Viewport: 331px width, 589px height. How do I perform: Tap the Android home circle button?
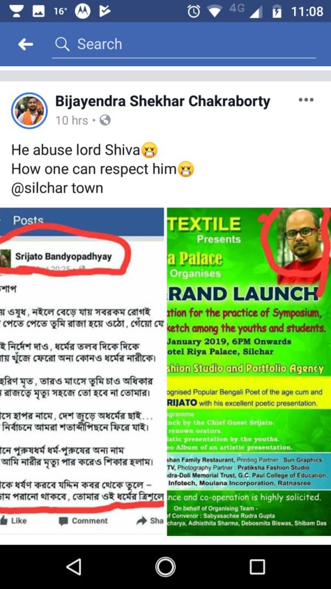coord(165,567)
